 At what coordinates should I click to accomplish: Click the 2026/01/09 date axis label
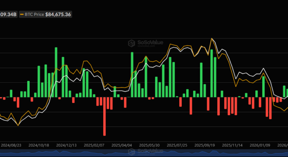pyautogui.click(x=260, y=145)
